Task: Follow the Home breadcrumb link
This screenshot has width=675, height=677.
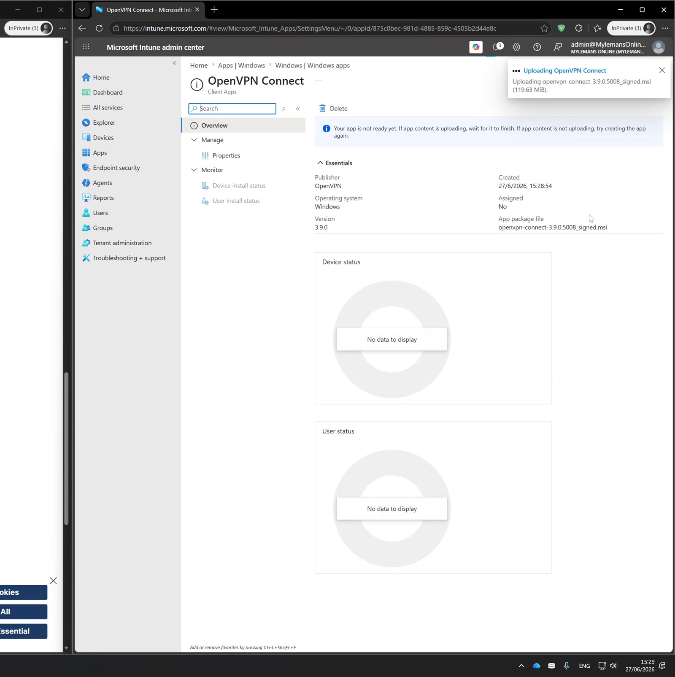Action: [x=199, y=65]
